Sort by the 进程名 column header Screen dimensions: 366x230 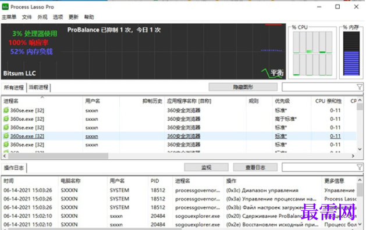point(42,101)
